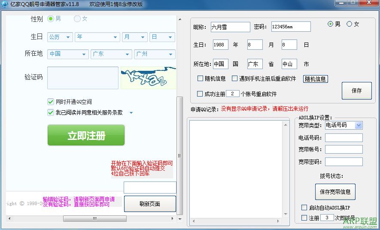The height and width of the screenshot is (230, 380).
Task: Click the birthday year field 1988
Action: click(x=221, y=45)
